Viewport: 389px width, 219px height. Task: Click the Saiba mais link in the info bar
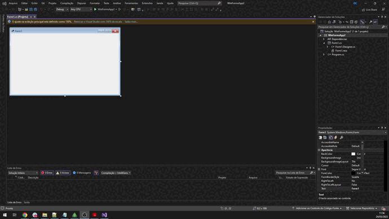pos(131,22)
